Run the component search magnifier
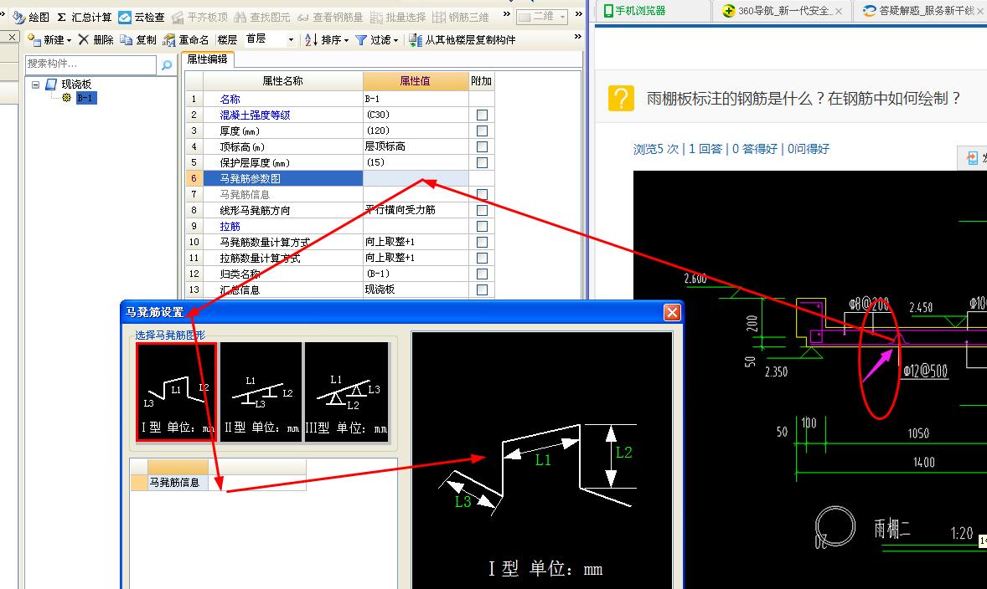Viewport: 987px width, 589px height. click(x=166, y=64)
